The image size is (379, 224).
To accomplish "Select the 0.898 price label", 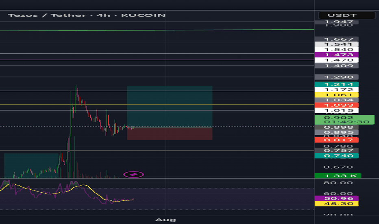I will [336, 127].
